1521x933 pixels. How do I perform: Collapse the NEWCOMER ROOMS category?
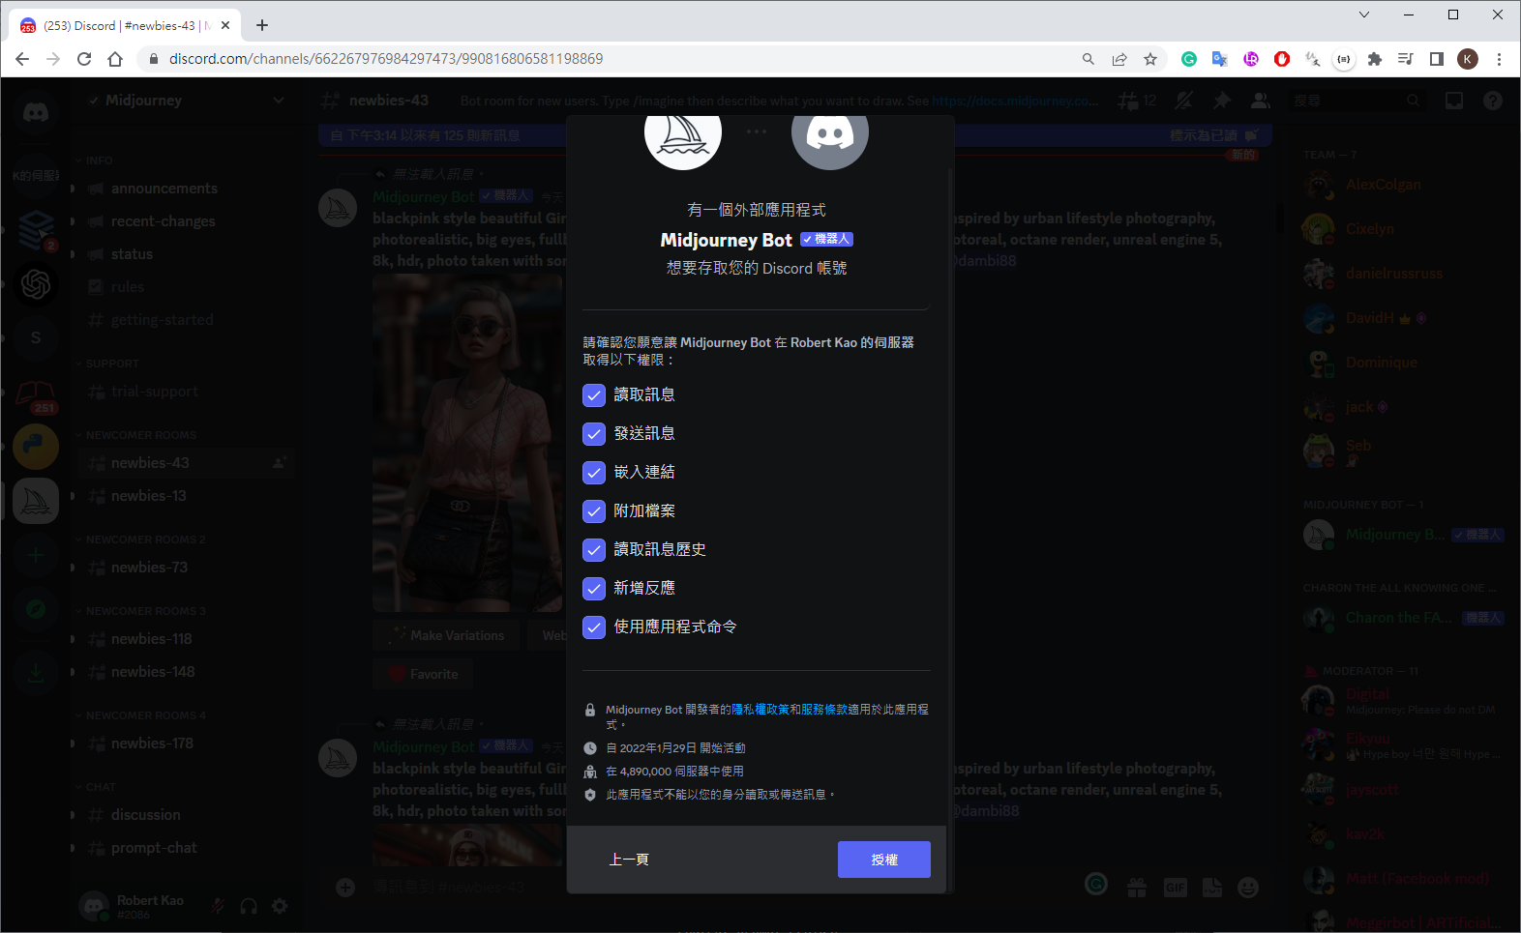(140, 435)
